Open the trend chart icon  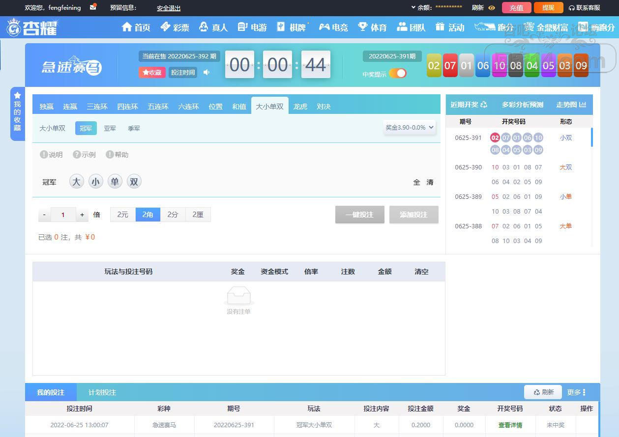pyautogui.click(x=583, y=105)
